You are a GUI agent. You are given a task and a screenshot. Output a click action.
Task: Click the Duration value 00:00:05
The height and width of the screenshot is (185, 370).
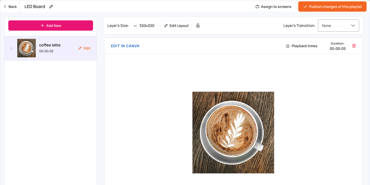pyautogui.click(x=338, y=49)
